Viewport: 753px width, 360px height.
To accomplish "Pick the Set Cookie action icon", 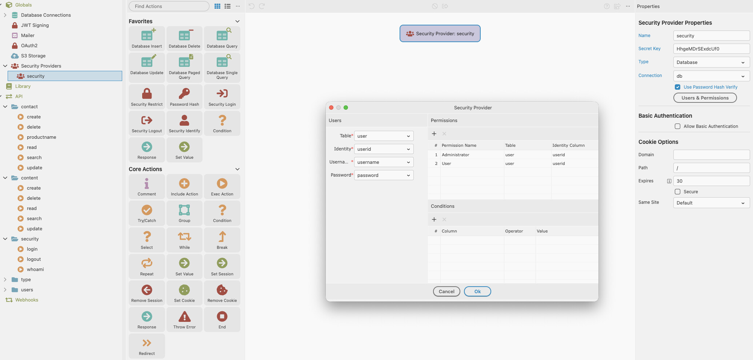I will pyautogui.click(x=184, y=290).
